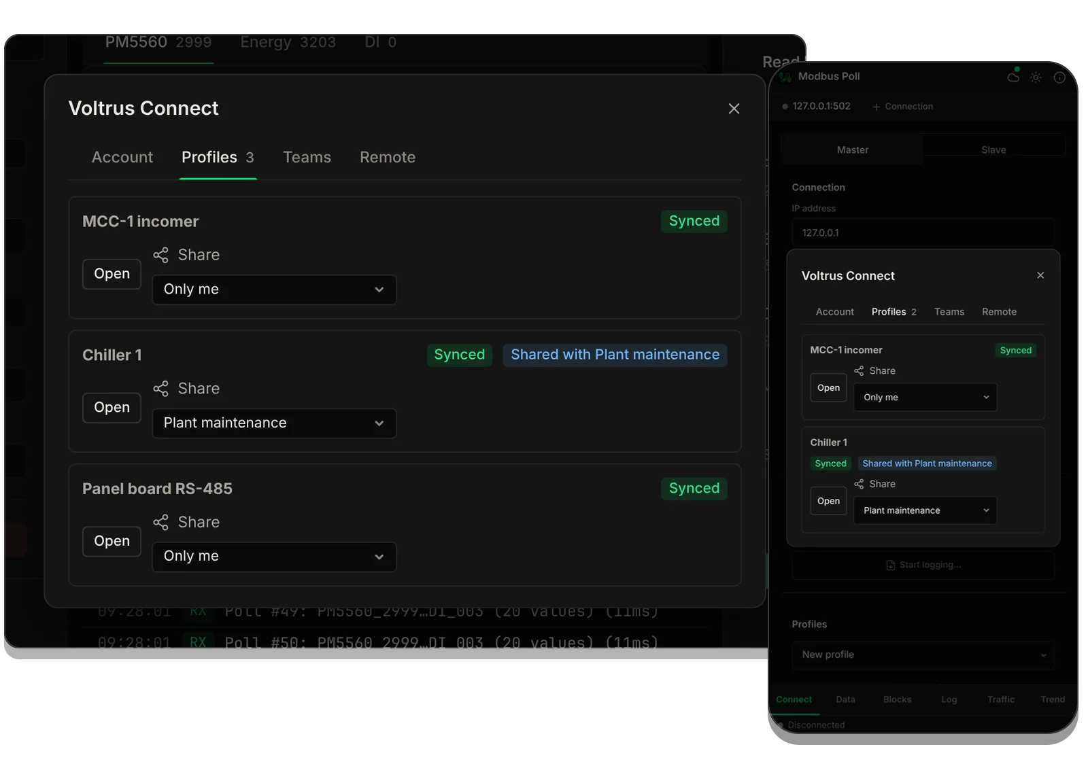Viewport: 1088px width, 768px height.
Task: Open Chiller 1 Plant maintenance dropdown in large dialog
Action: [274, 423]
